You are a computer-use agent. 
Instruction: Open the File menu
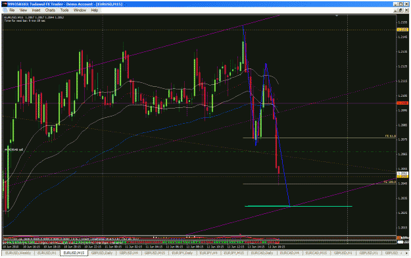click(12, 11)
